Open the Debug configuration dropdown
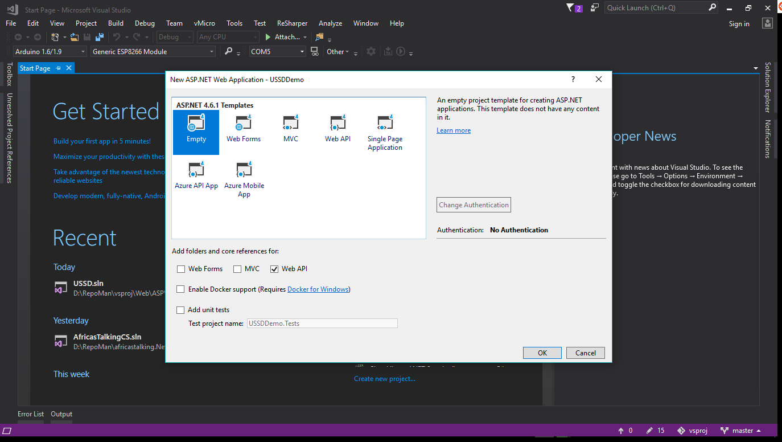The image size is (782, 442). coord(175,37)
